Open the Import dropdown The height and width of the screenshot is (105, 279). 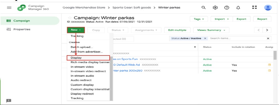coord(222,19)
